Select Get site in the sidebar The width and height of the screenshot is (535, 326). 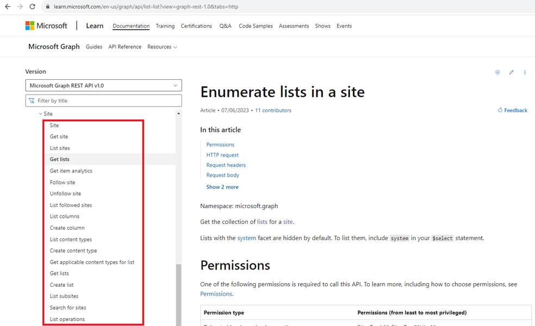pyautogui.click(x=59, y=136)
